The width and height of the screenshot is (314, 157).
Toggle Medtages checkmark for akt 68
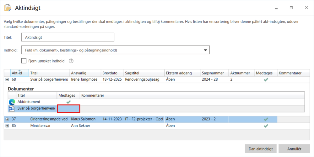[x=266, y=80]
